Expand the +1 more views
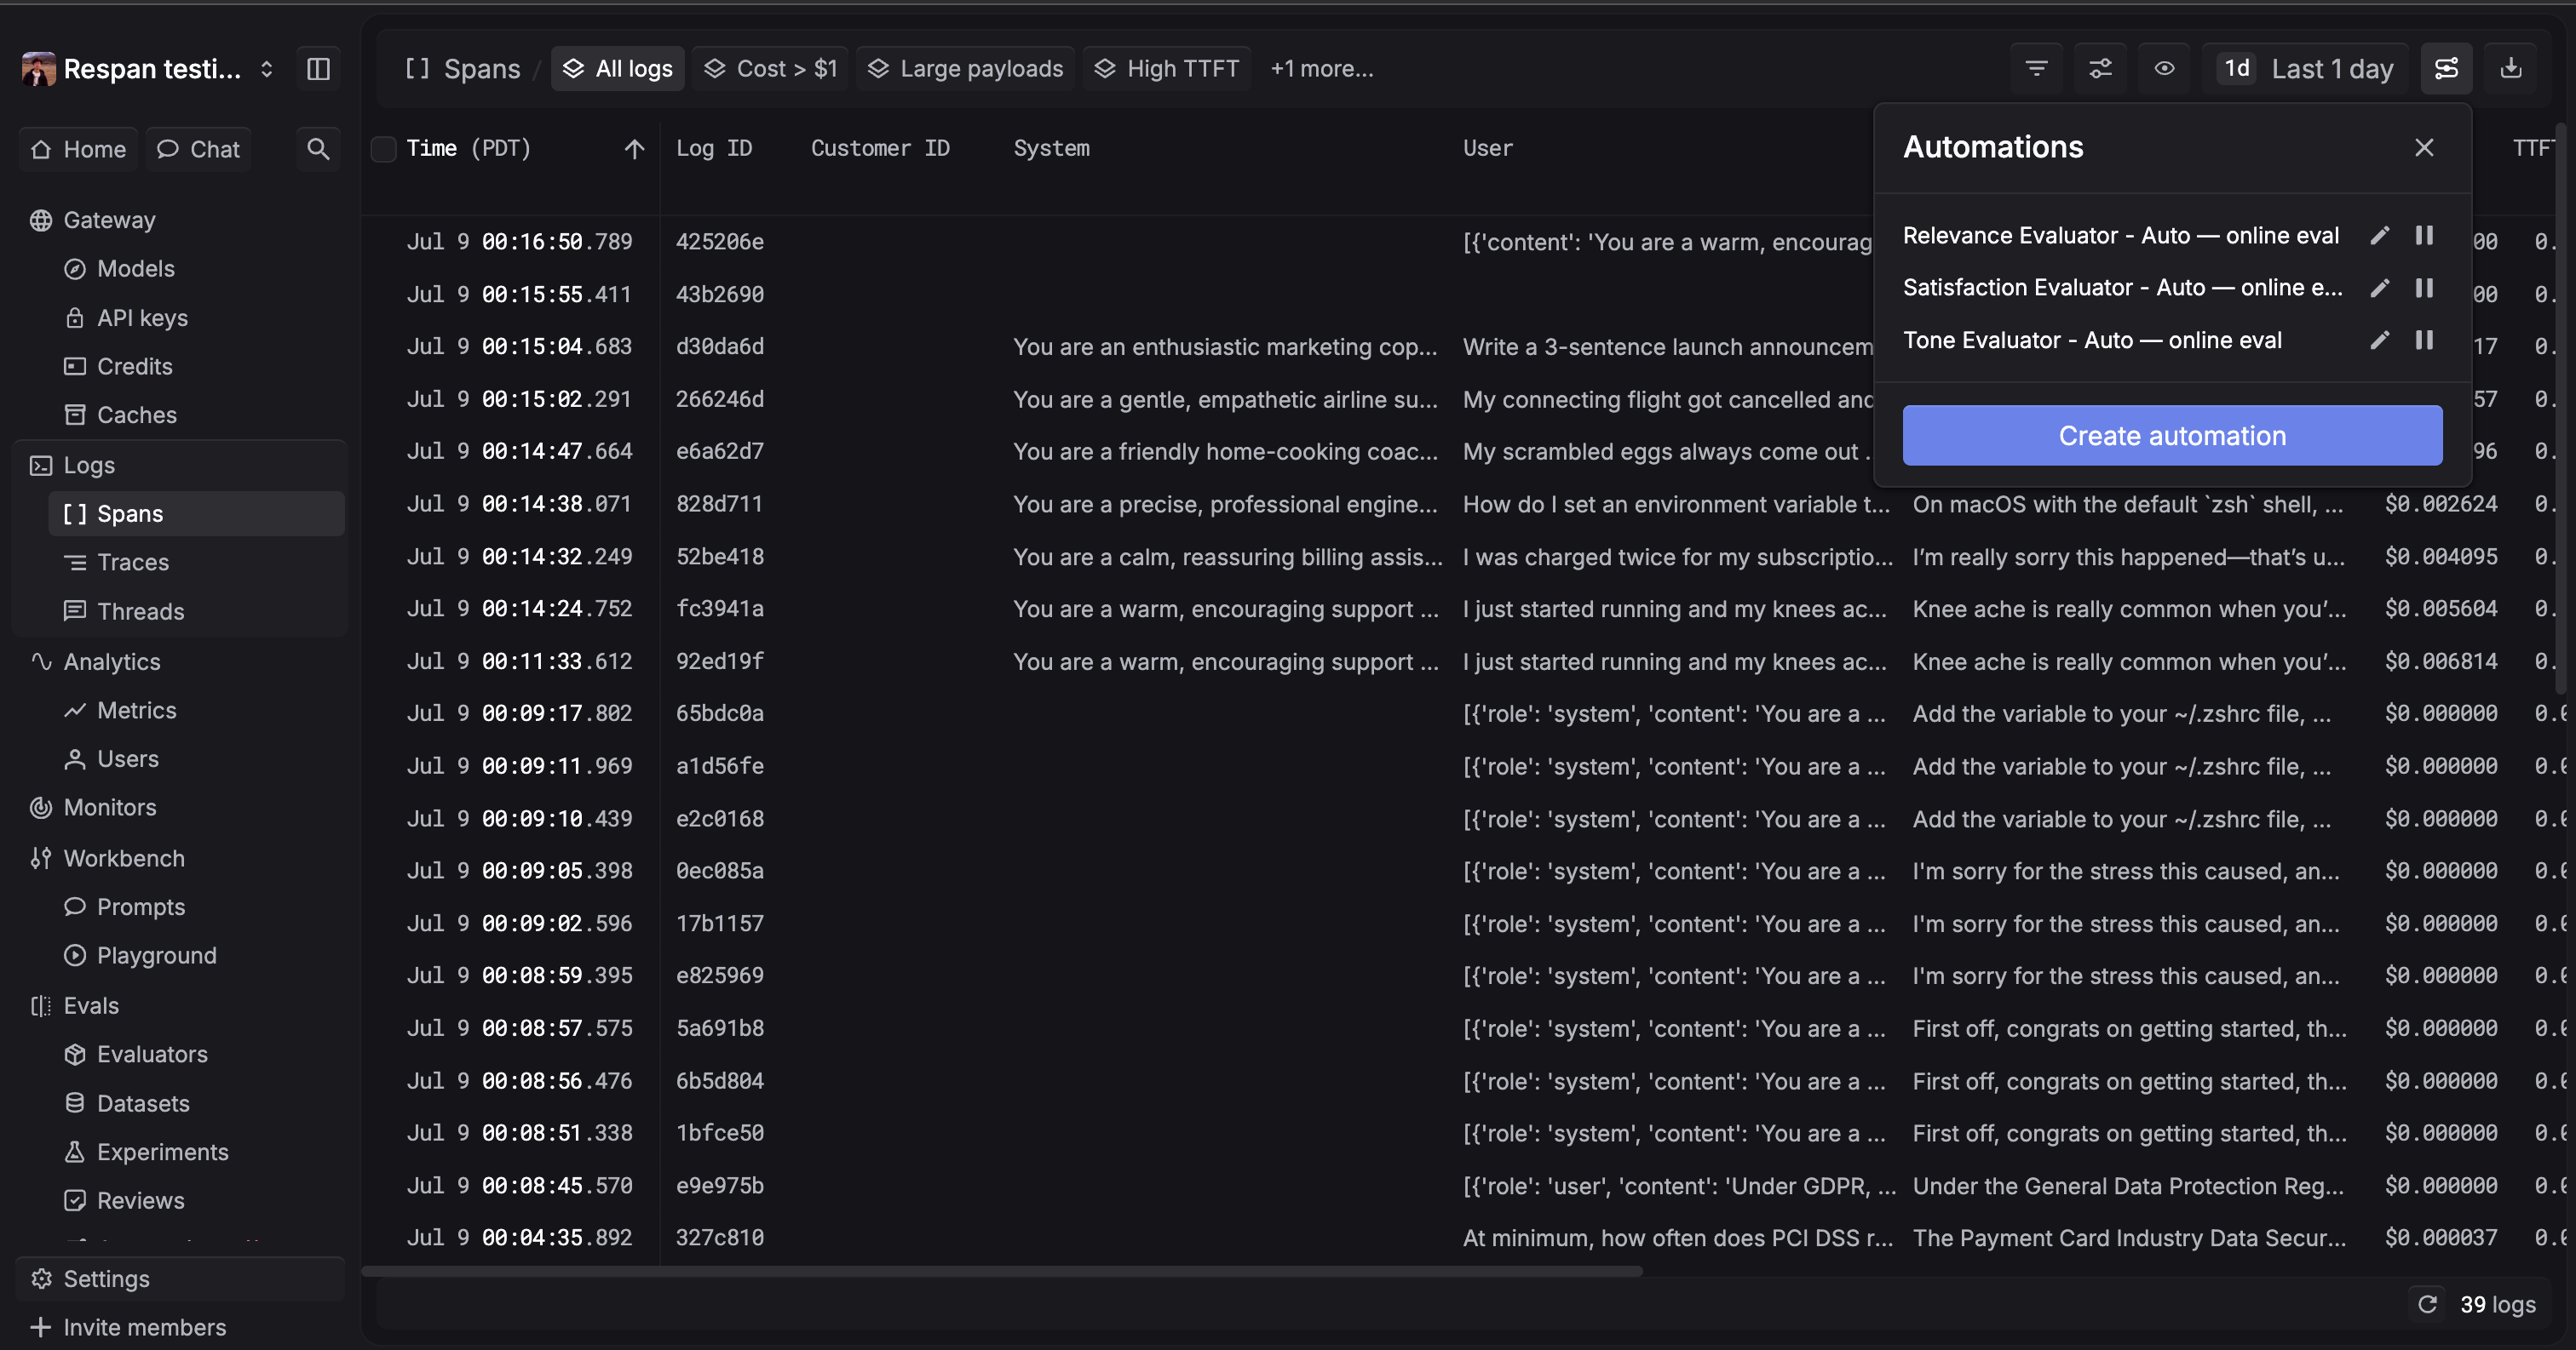 click(1321, 69)
